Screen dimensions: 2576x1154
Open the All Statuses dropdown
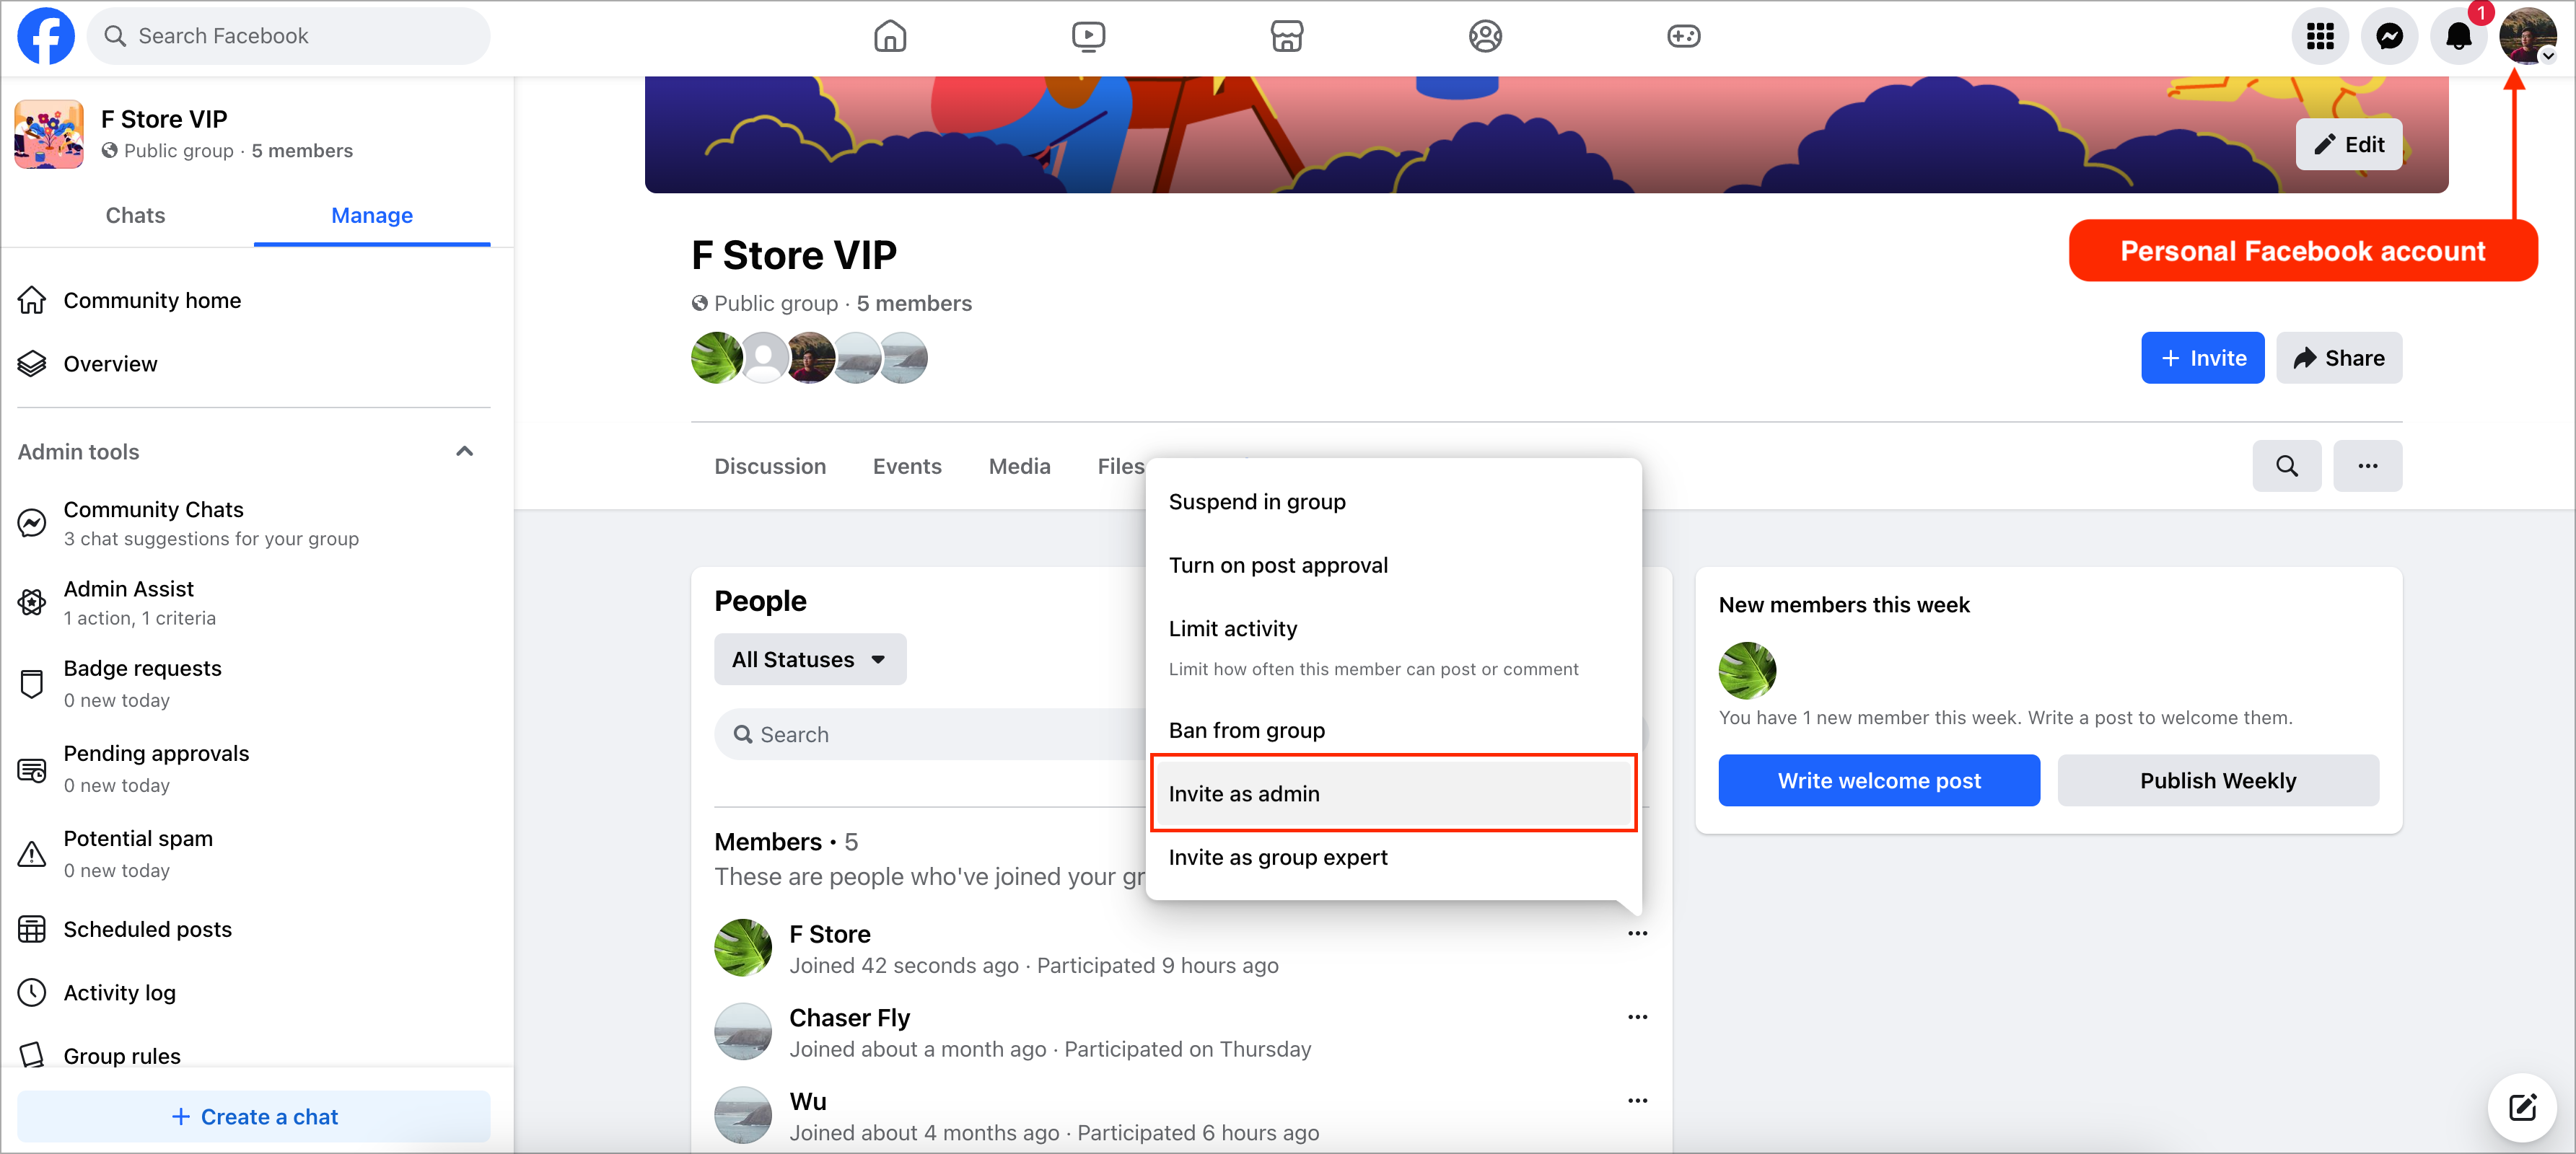[x=810, y=659]
